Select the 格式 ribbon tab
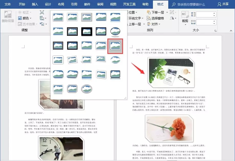 [x=160, y=4]
